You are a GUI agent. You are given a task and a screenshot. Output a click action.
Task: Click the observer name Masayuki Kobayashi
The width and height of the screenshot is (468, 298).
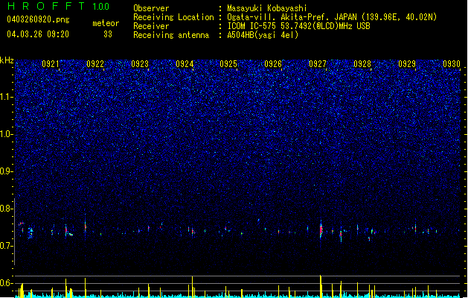[267, 8]
